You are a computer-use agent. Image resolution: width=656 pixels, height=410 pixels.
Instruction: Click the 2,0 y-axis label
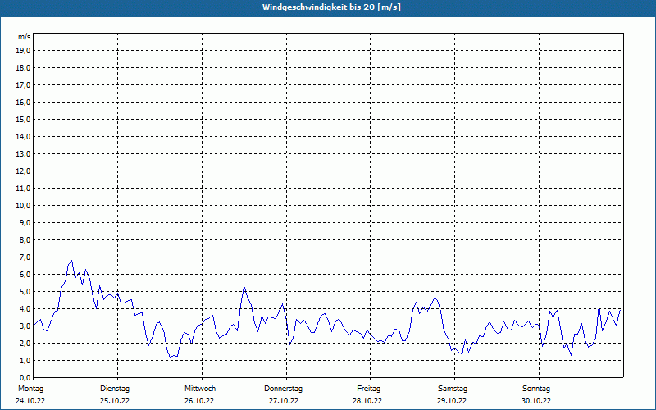pos(25,343)
